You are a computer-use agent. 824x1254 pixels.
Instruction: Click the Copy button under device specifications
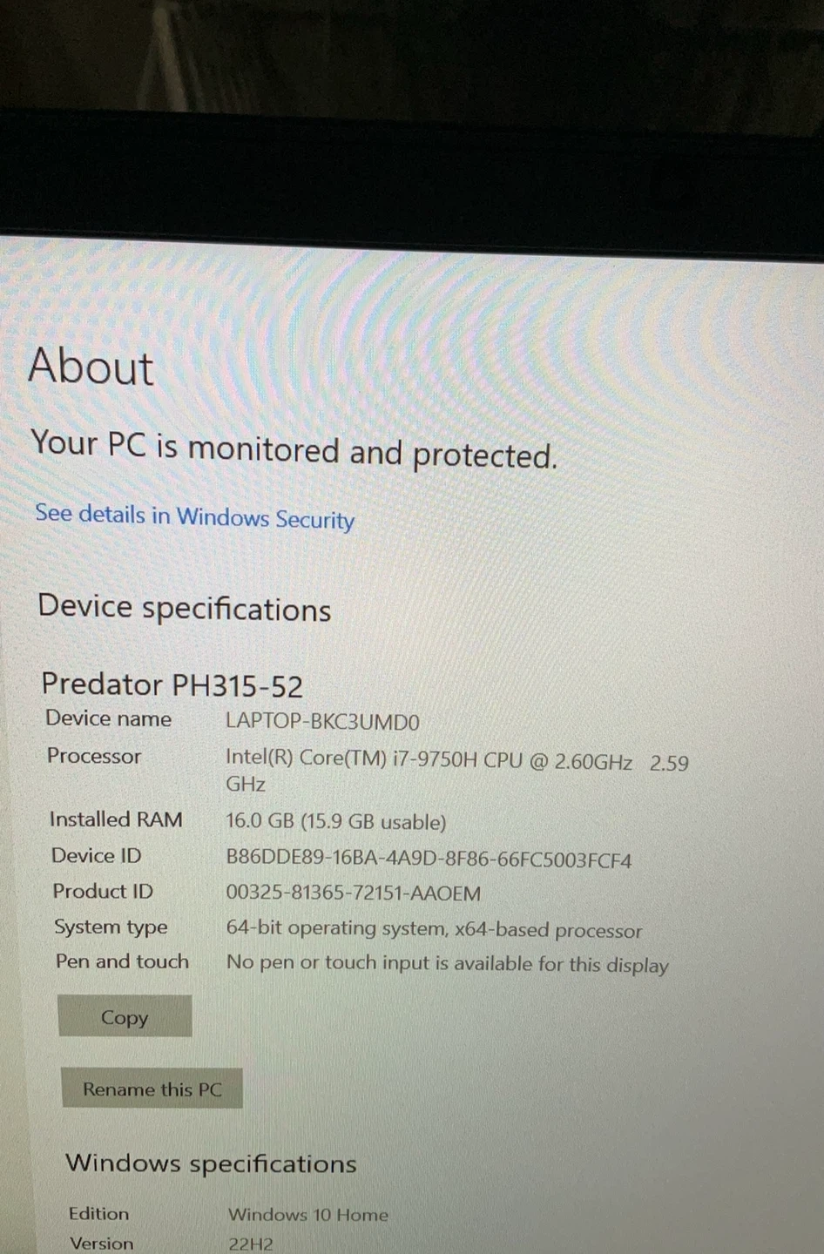coord(125,1016)
